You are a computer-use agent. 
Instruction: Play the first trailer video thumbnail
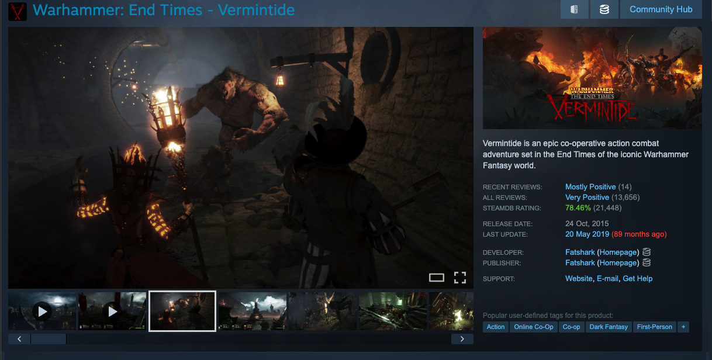(x=42, y=311)
